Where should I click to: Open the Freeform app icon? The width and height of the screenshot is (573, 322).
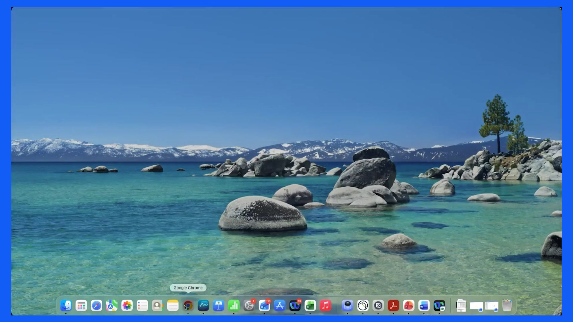click(203, 306)
